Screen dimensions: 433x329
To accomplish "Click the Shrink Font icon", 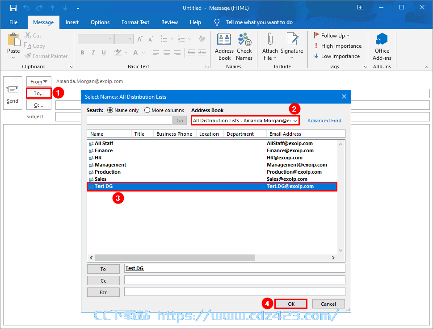I will coord(151,39).
